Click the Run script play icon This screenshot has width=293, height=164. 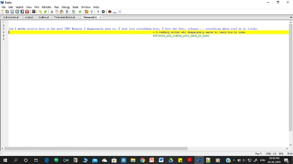(x=98, y=12)
